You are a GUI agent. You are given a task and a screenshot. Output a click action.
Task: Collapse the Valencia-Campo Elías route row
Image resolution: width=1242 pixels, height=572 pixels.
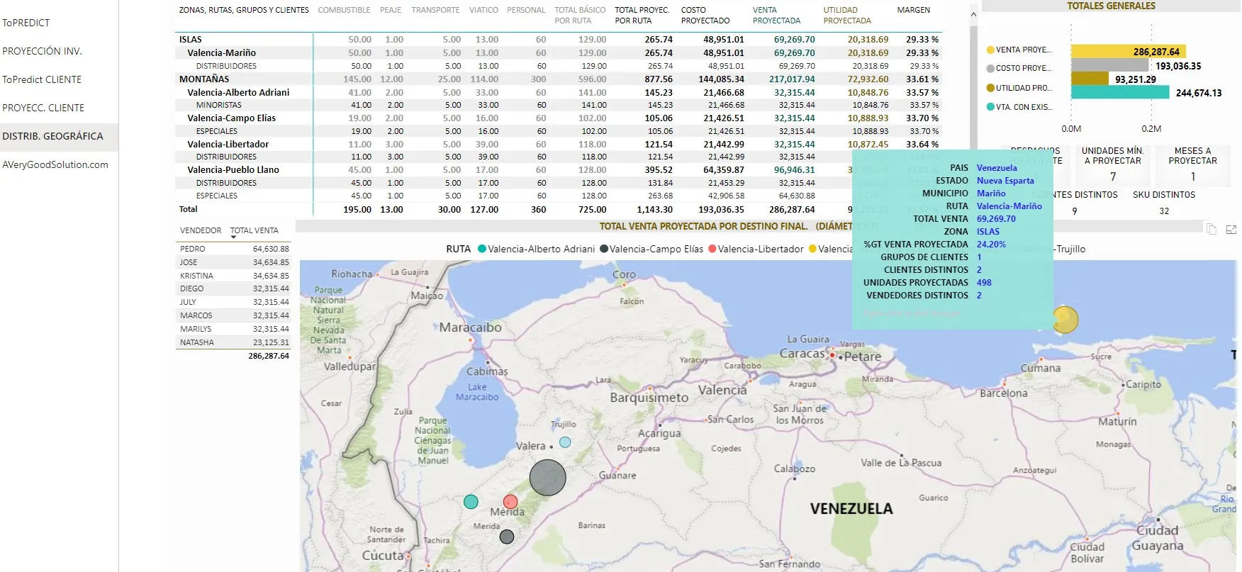(x=231, y=118)
